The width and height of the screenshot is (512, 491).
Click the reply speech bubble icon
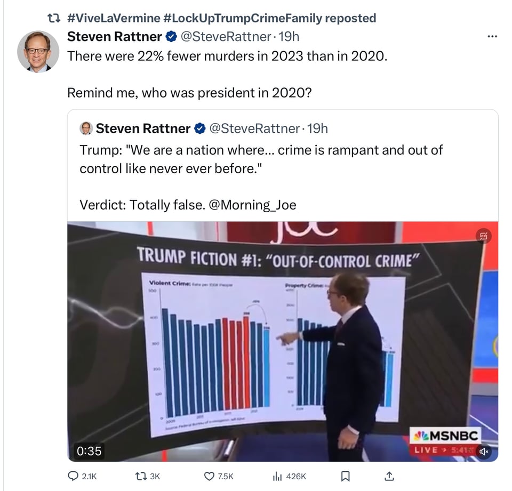(74, 476)
